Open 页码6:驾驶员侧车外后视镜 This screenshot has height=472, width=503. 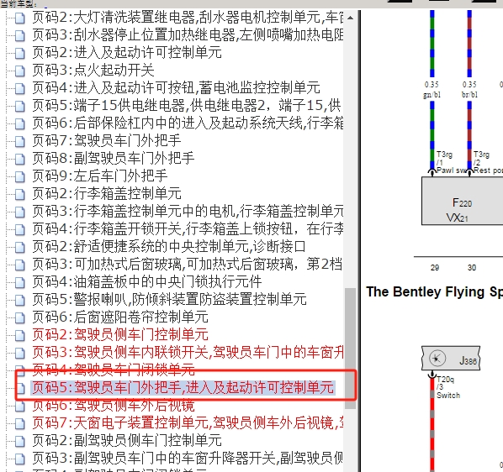[114, 405]
